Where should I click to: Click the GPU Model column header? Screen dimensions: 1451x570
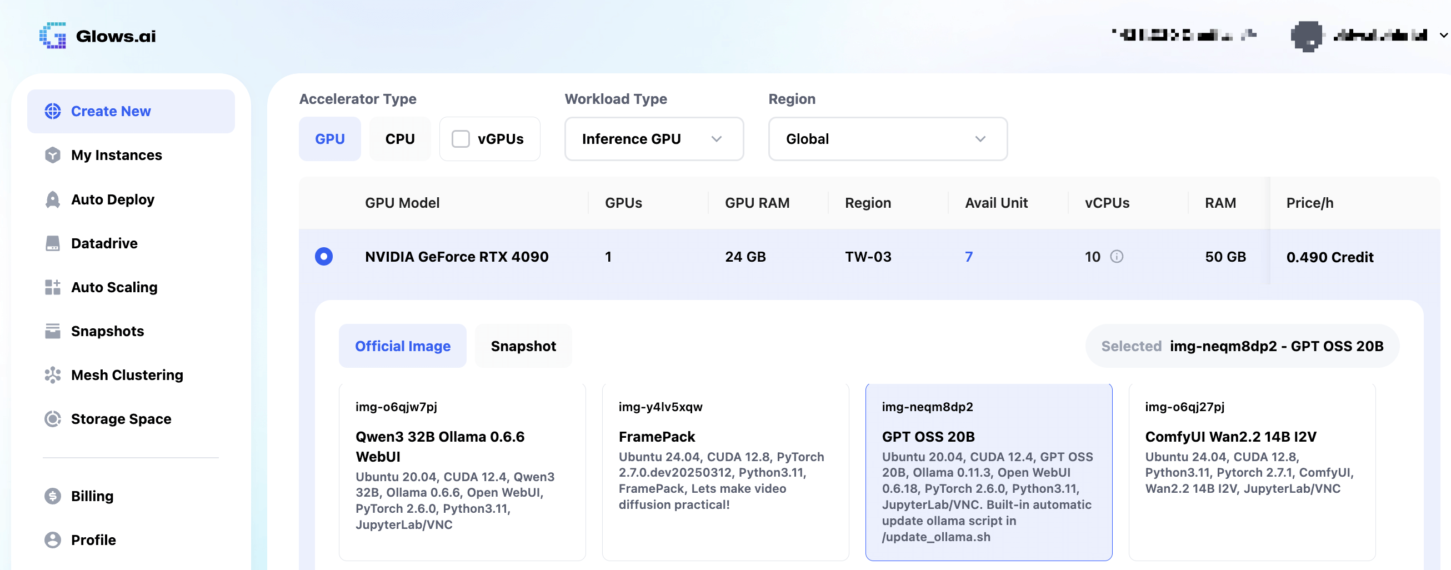pyautogui.click(x=402, y=203)
